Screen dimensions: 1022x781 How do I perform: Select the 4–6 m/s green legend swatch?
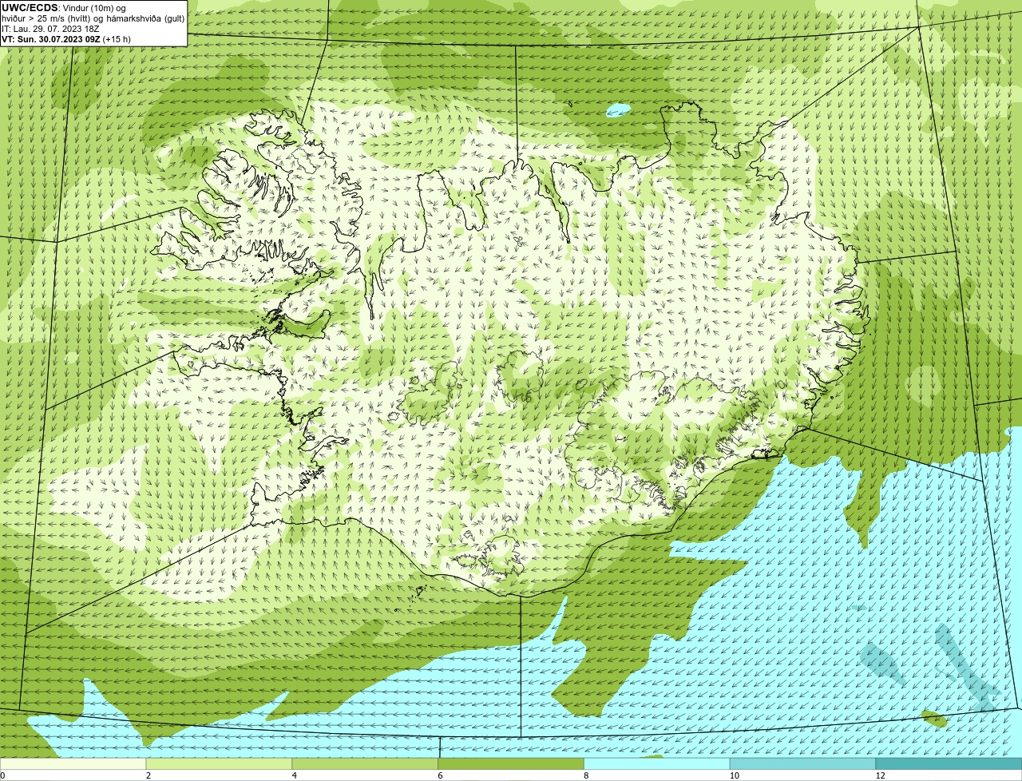coord(365,764)
